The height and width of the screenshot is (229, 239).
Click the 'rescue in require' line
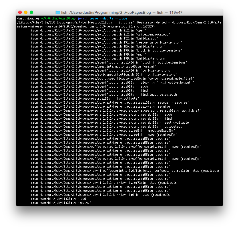[110, 102]
